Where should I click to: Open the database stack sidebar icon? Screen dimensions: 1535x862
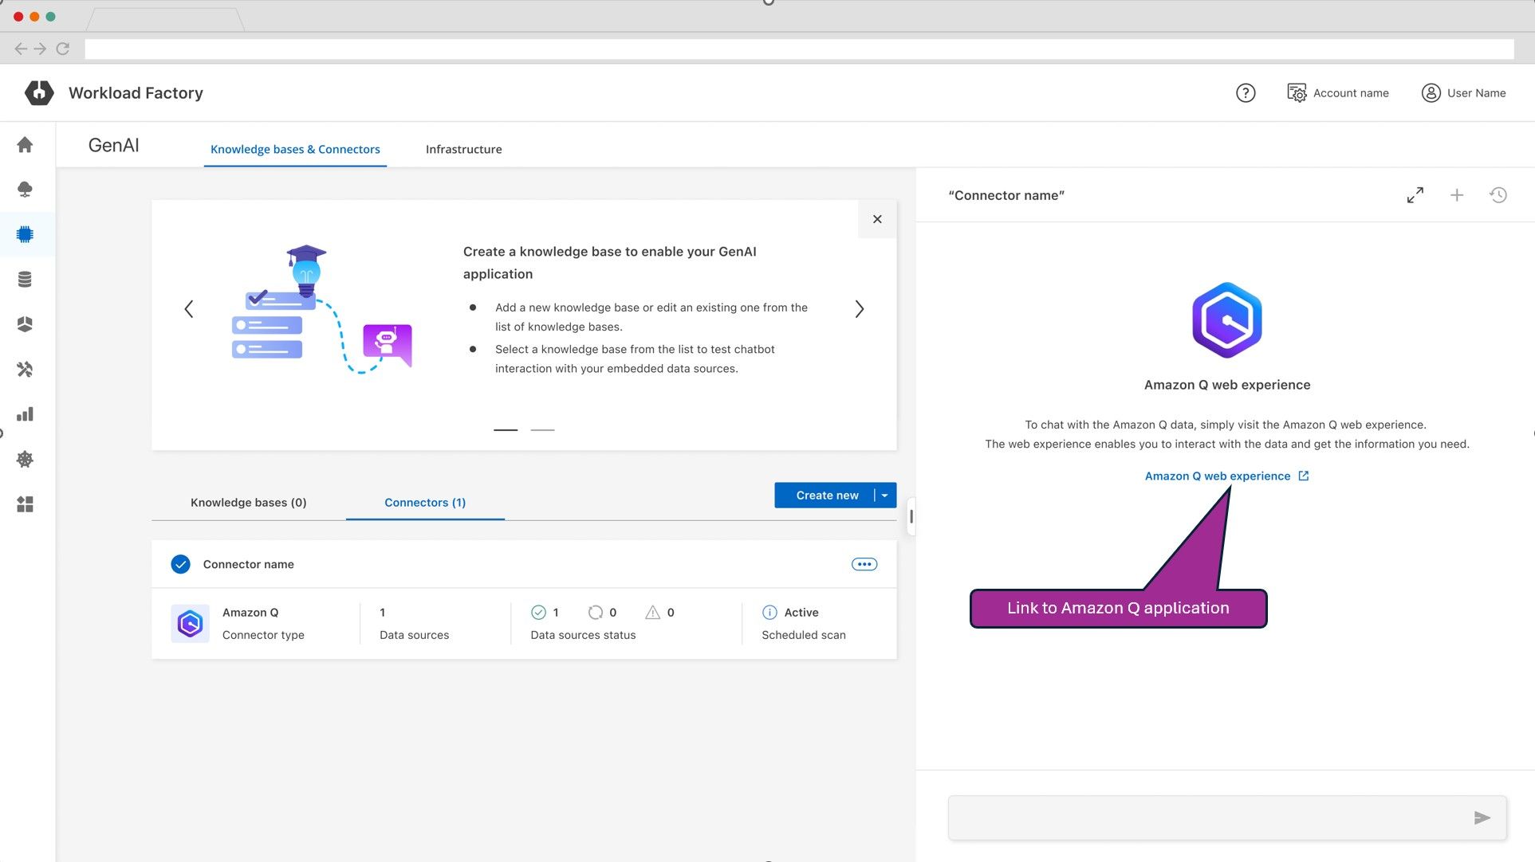[25, 280]
